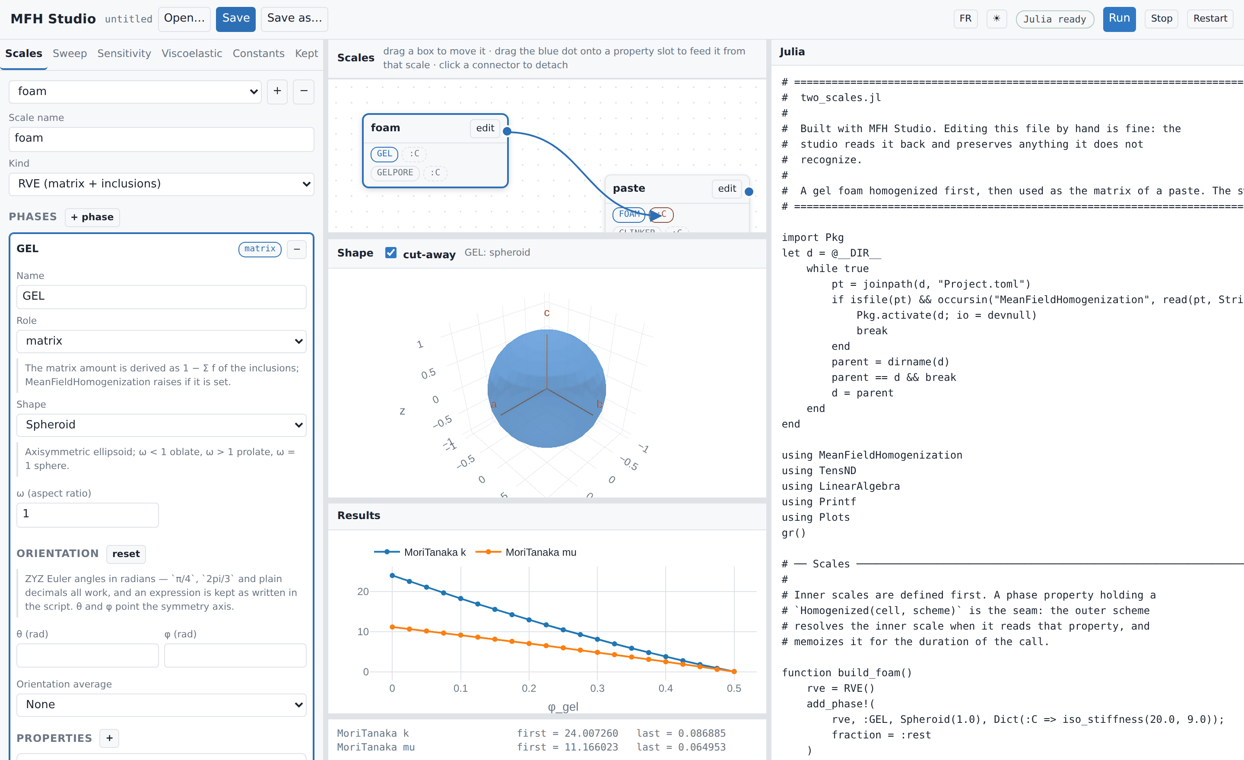Click the ω (aspect ratio) input field

(x=87, y=514)
